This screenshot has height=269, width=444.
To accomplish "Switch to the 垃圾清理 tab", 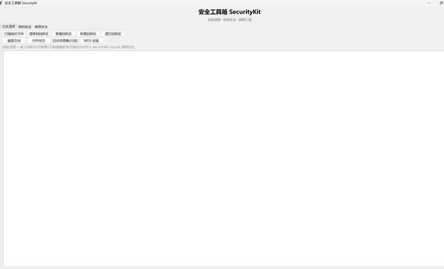I will [x=9, y=26].
